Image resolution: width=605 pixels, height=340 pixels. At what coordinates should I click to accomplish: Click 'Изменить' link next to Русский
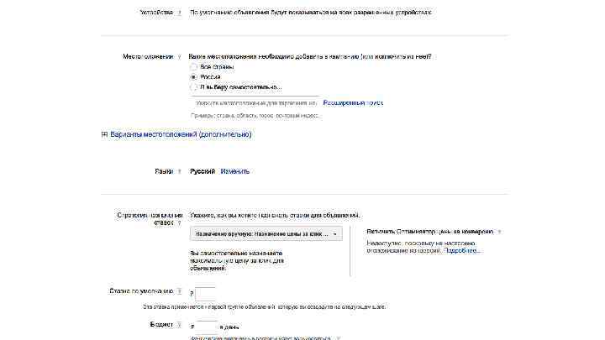pos(235,171)
